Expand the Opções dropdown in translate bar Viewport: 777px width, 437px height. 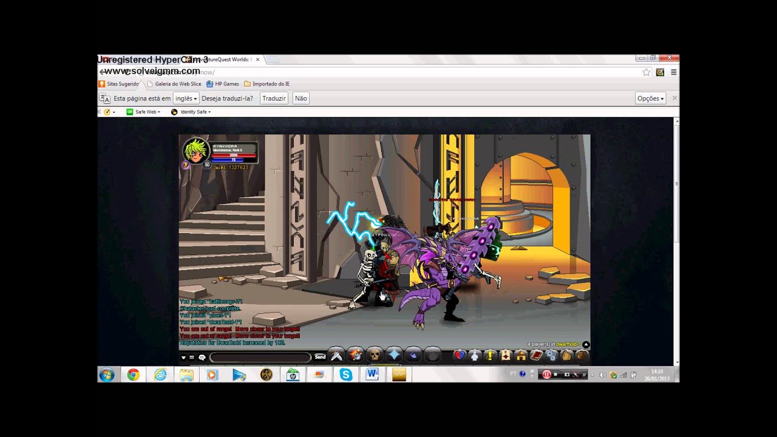[x=651, y=98]
